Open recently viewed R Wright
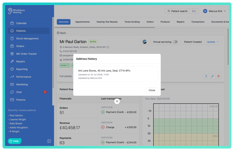The height and width of the screenshot is (151, 234). pos(14,131)
